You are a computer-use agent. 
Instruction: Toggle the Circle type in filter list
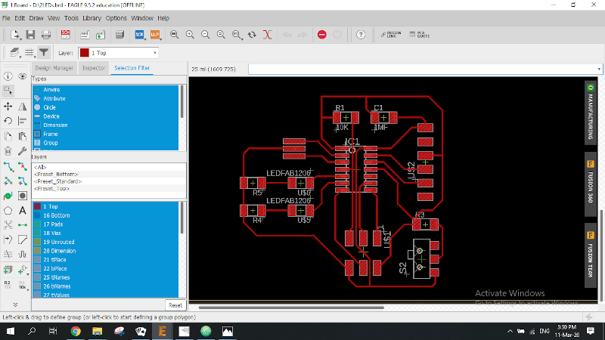tap(105, 107)
